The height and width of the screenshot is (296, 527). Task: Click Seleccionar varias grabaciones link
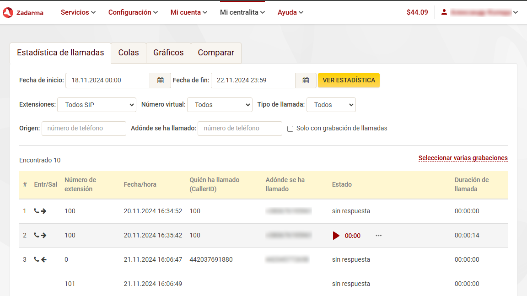(x=463, y=158)
